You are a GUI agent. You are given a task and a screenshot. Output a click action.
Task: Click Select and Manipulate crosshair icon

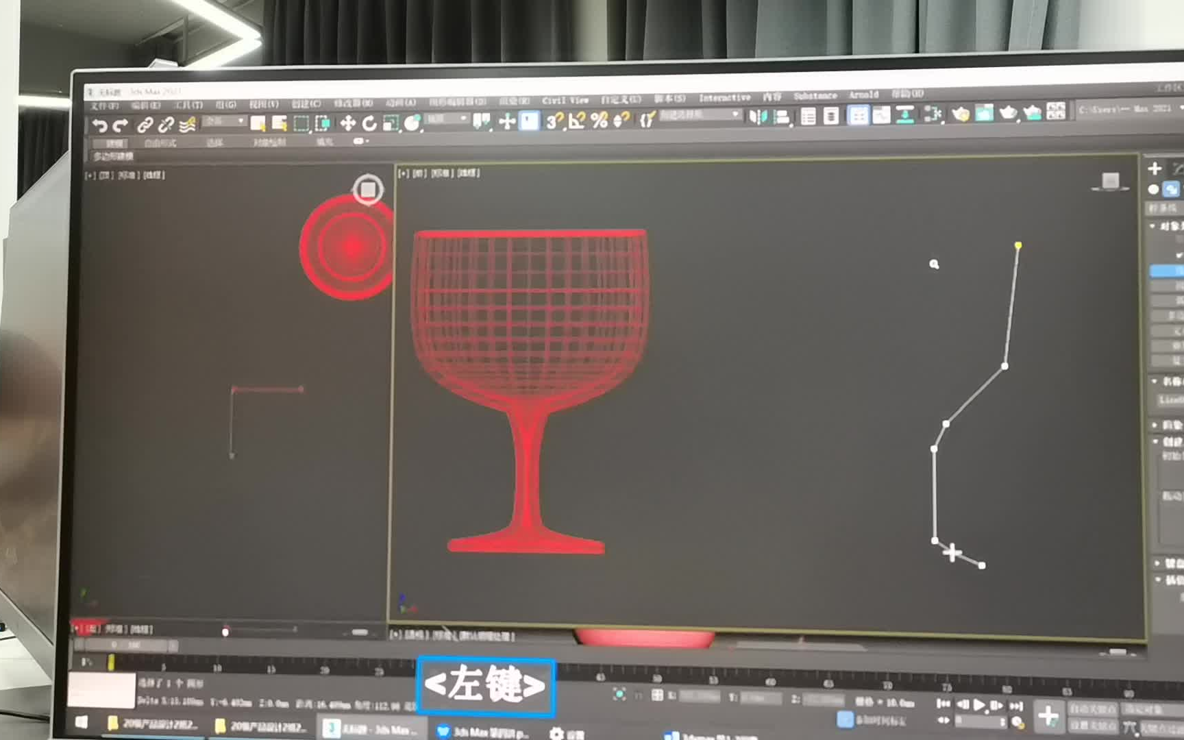[x=507, y=121]
